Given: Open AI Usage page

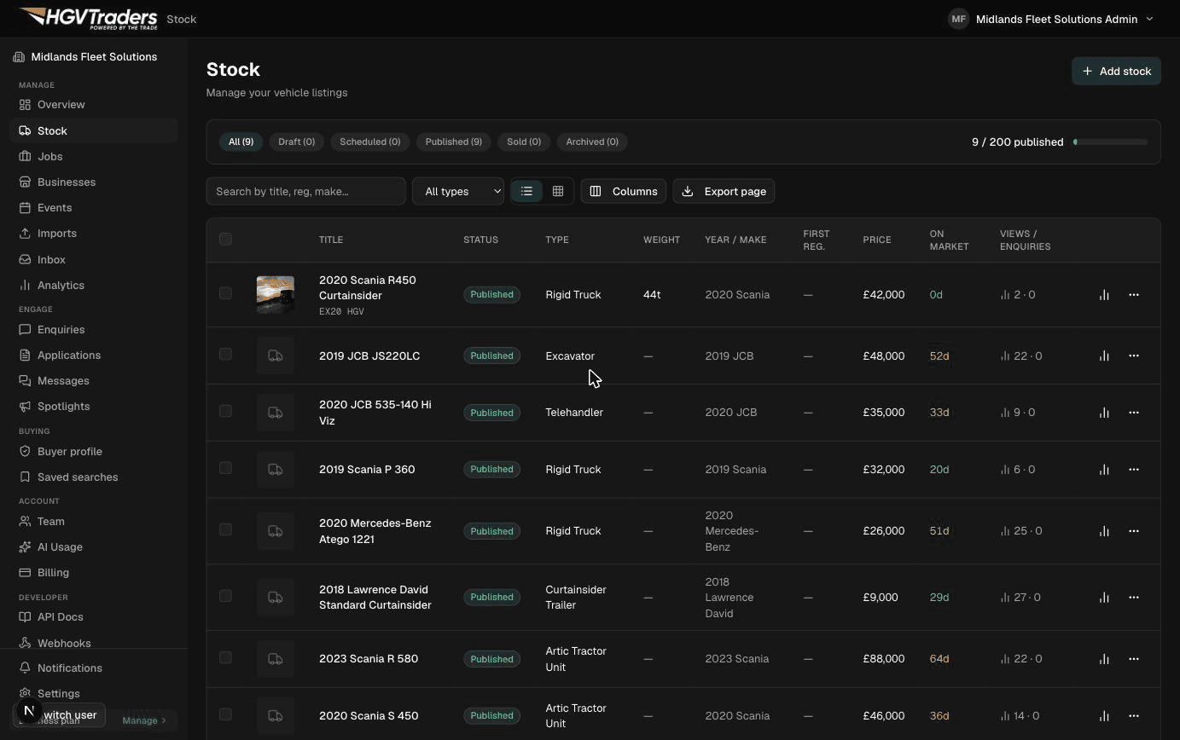Looking at the screenshot, I should click(x=94, y=546).
